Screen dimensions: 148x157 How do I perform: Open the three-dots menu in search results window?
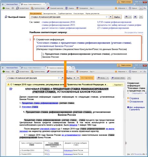[x=141, y=17]
